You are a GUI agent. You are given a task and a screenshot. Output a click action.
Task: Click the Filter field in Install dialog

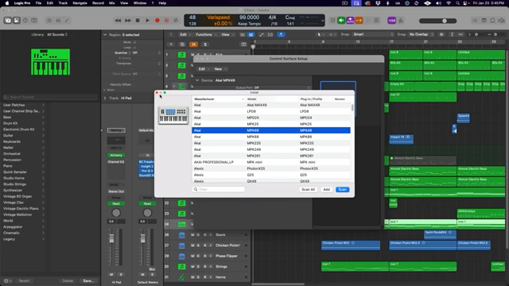click(219, 189)
